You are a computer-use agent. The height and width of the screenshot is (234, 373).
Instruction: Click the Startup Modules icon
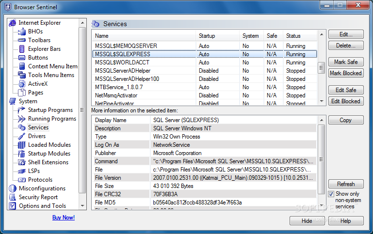click(x=22, y=154)
